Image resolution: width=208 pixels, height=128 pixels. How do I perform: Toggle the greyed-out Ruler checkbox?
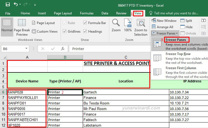click(65, 23)
